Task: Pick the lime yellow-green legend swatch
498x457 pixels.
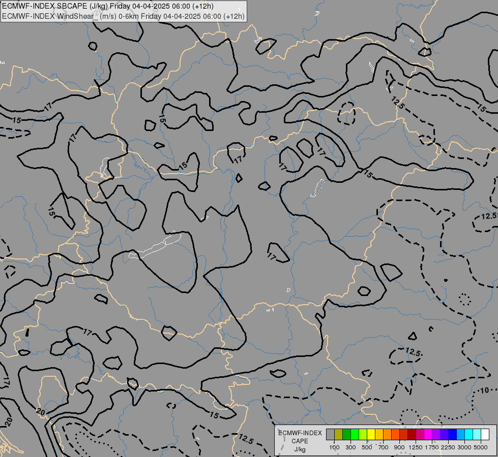Action: point(363,435)
